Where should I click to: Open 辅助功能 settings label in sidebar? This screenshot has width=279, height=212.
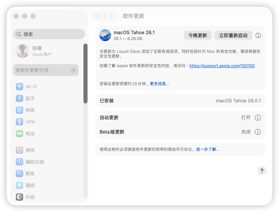coord(35,162)
